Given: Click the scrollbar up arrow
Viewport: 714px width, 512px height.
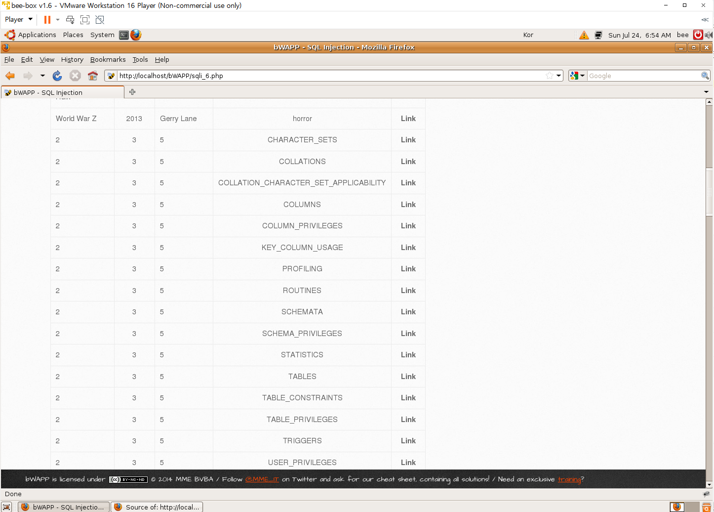Looking at the screenshot, I should (x=709, y=102).
